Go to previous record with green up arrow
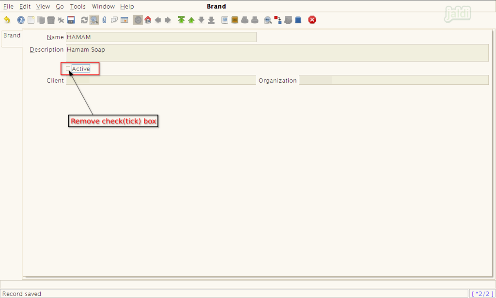This screenshot has width=496, height=298. pyautogui.click(x=191, y=20)
